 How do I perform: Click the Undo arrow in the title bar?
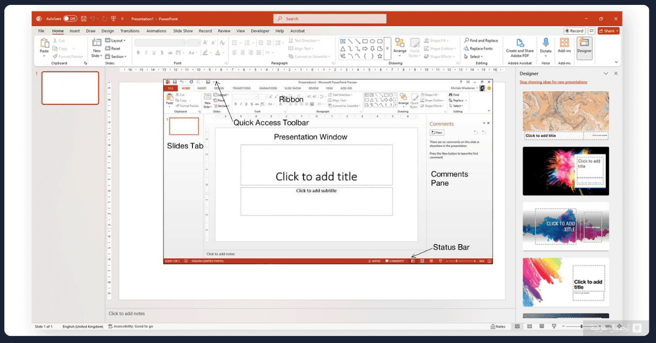pos(92,19)
